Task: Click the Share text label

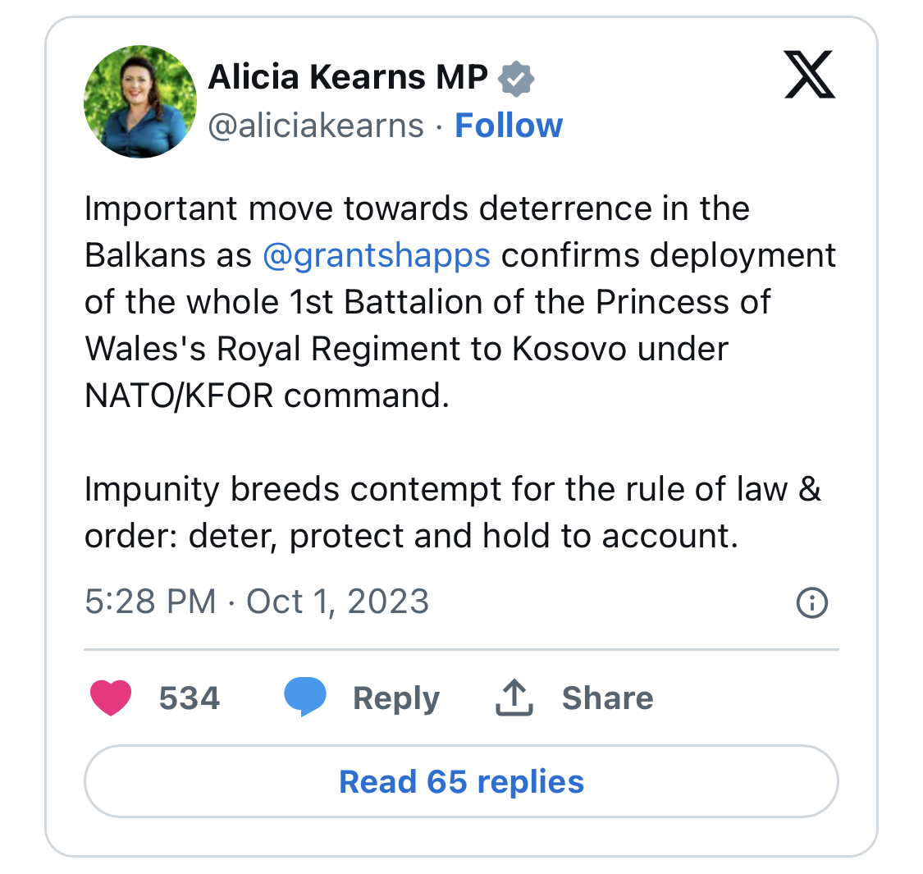Action: coord(607,698)
